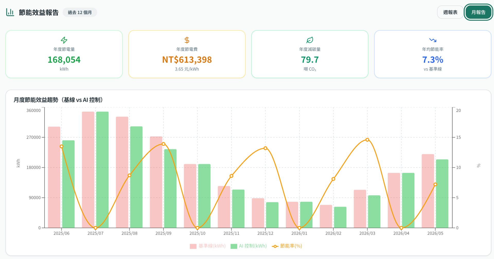Click the 2025/10 x-axis label
Image resolution: width=494 pixels, height=259 pixels.
click(197, 233)
